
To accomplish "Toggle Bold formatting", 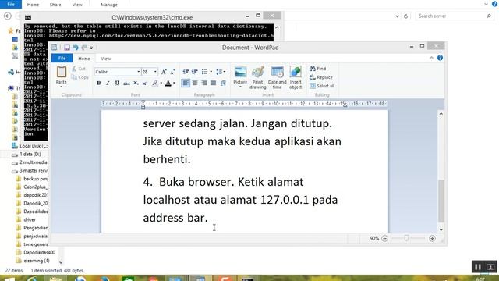I will (99, 84).
